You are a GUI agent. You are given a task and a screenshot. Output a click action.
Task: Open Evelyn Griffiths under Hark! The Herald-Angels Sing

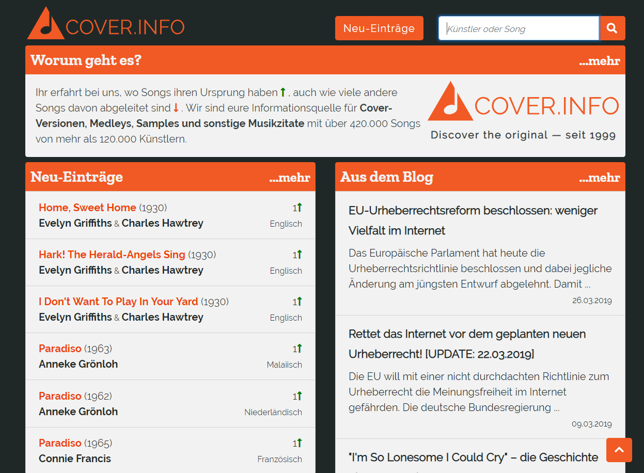(x=75, y=270)
